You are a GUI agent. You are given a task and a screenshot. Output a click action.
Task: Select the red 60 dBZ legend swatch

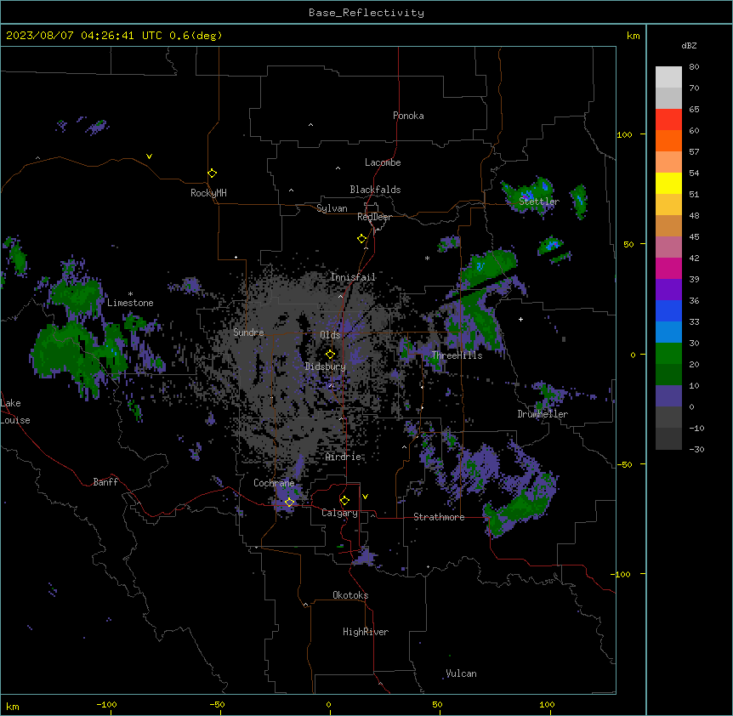668,120
